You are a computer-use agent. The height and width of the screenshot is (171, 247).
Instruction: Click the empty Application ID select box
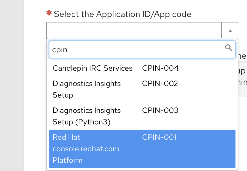click(134, 31)
